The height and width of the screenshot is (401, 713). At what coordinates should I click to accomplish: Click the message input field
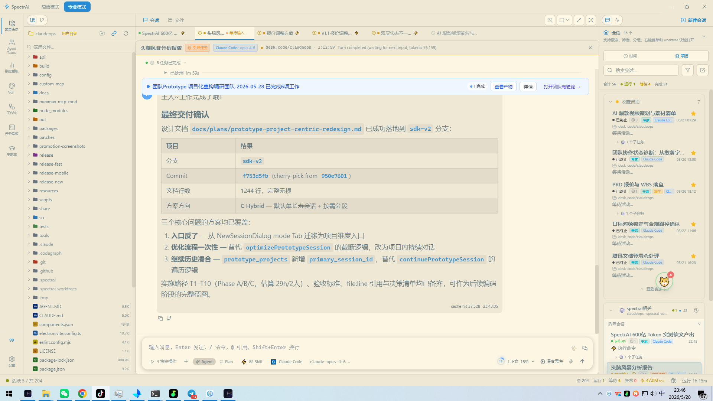(x=356, y=348)
